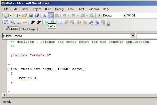
Task: Start debugging with the green play icon
Action: coord(99,15)
